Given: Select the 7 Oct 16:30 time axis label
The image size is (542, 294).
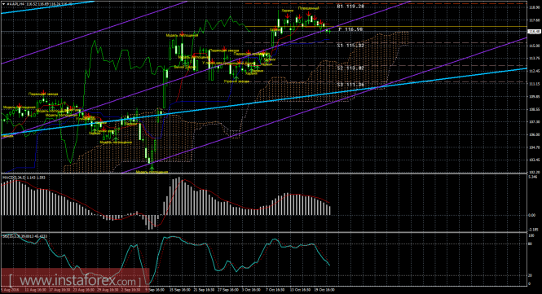Looking at the screenshot, I should 275,290.
